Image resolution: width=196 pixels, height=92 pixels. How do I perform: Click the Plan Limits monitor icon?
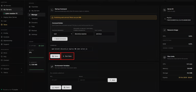pos(165,57)
